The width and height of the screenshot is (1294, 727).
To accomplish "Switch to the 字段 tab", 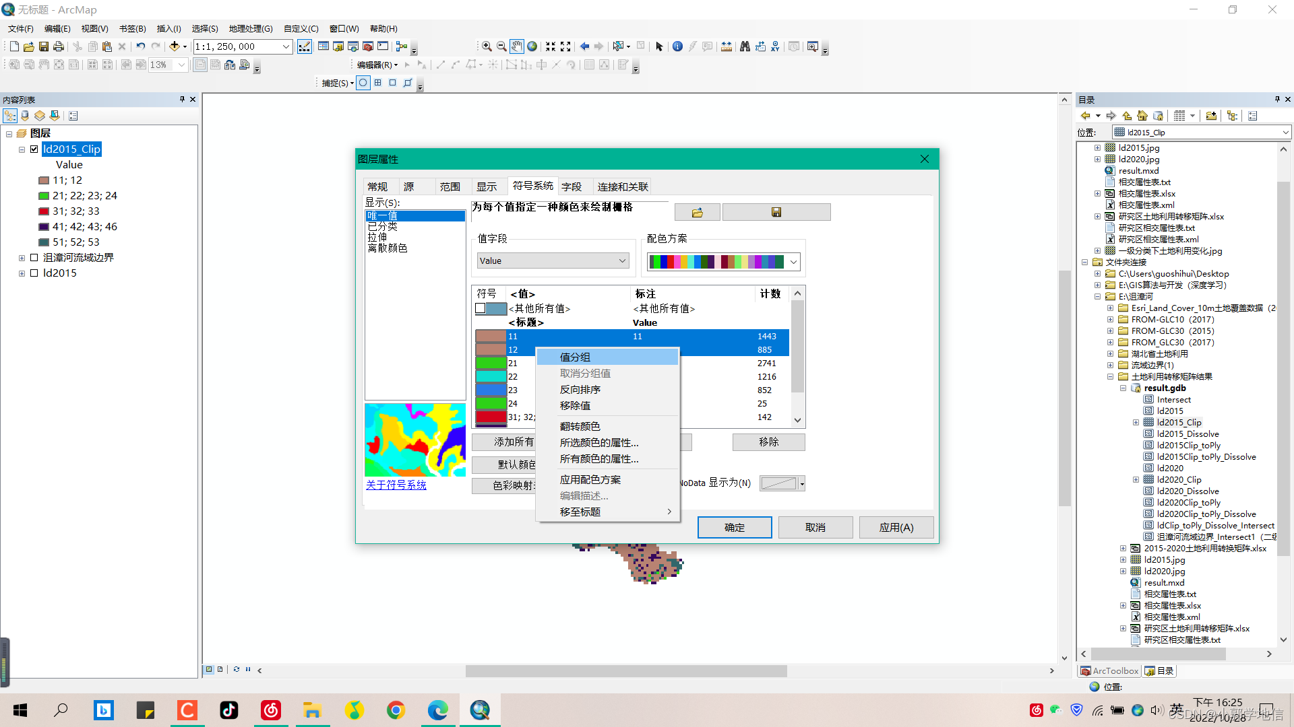I will (572, 187).
